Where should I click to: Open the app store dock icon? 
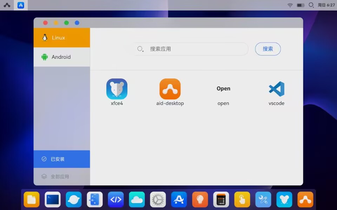[179, 199]
